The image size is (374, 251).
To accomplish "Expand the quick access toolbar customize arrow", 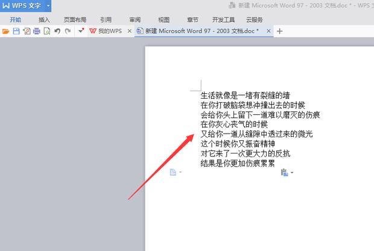I will point(81,31).
